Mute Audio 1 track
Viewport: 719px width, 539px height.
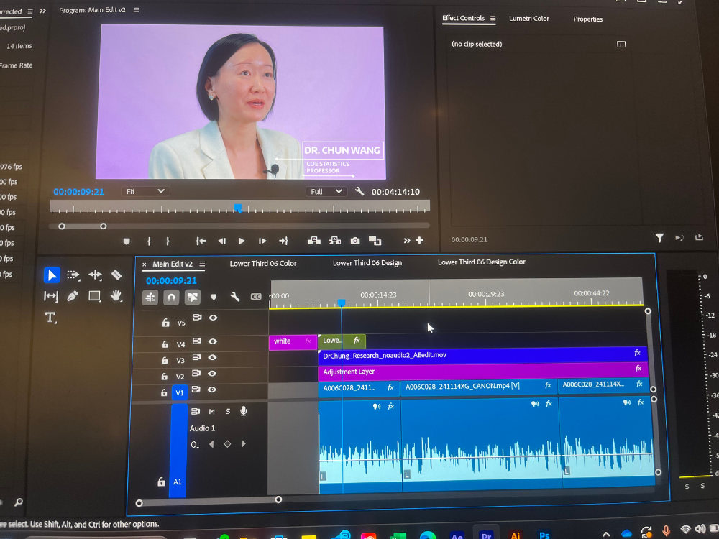(x=212, y=412)
